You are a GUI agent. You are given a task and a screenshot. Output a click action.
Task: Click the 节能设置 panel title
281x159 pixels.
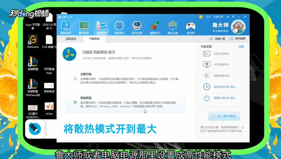click(206, 47)
